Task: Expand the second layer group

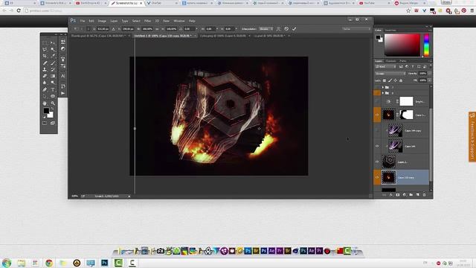Action: 383,93
